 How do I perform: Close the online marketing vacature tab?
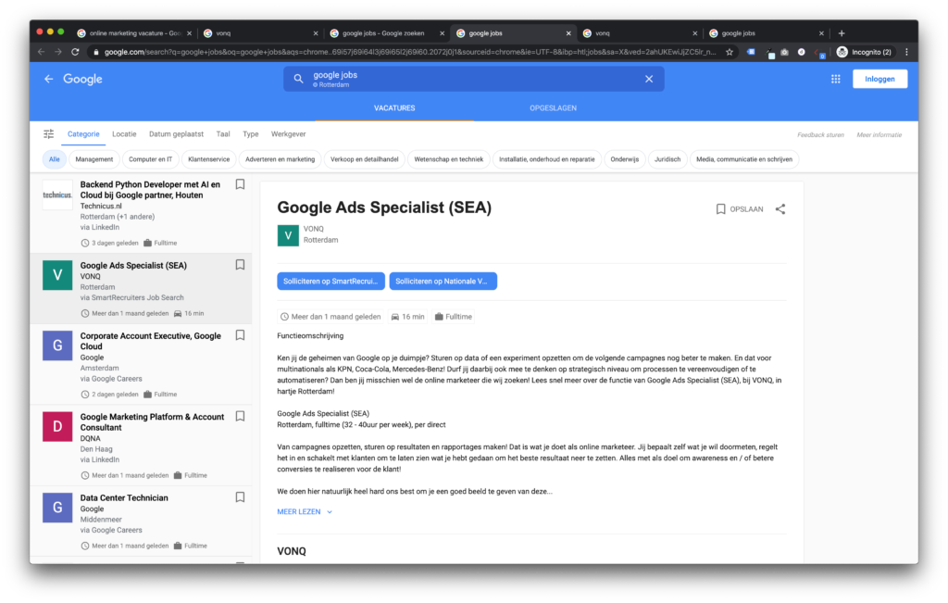[x=189, y=33]
